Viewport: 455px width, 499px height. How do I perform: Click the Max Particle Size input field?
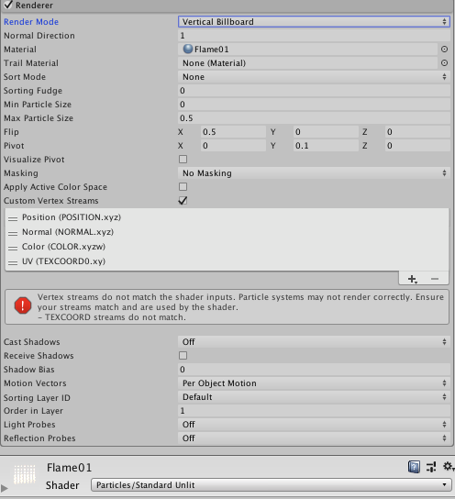(314, 118)
